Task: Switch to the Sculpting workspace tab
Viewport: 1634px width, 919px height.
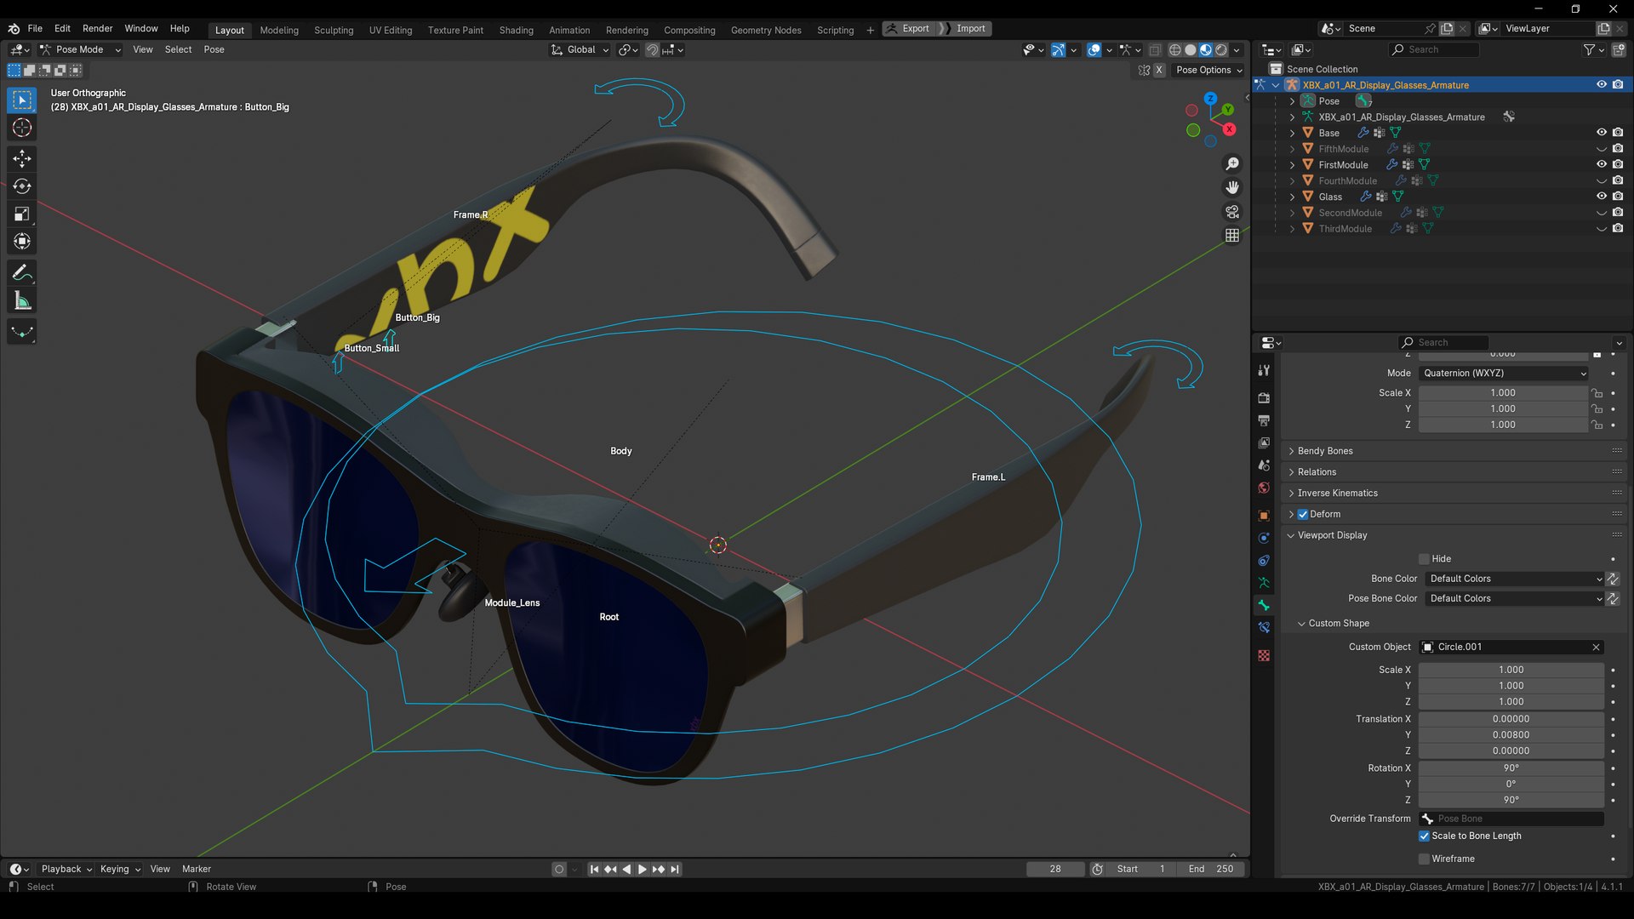Action: point(334,30)
